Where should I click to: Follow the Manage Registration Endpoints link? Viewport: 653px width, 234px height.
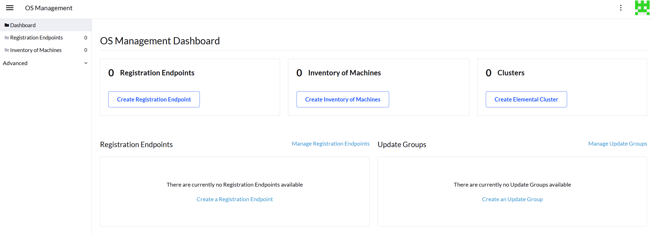(330, 144)
